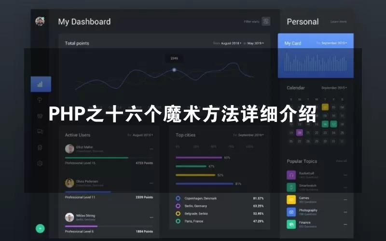386x241 pixels.
Task: Click the yellow highlighted calendar date
Action: pyautogui.click(x=325, y=107)
